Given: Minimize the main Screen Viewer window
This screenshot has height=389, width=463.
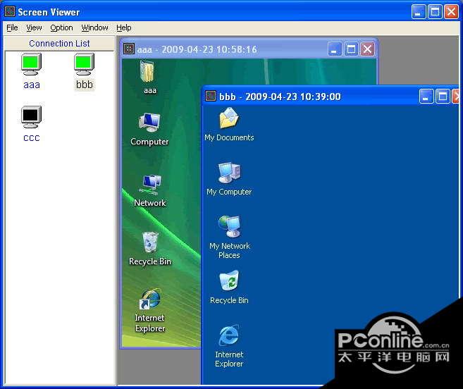Looking at the screenshot, I should 419,12.
